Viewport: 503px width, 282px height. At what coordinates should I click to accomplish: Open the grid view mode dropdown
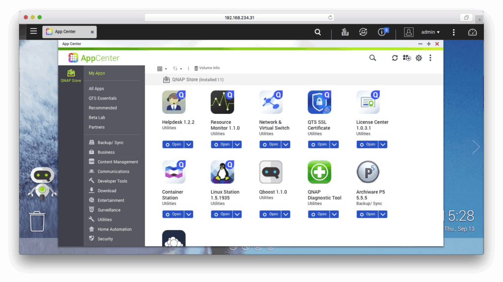(x=162, y=69)
